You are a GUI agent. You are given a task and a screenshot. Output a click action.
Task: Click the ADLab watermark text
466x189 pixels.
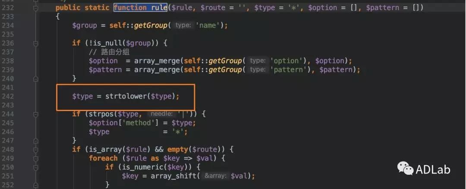tap(433, 169)
